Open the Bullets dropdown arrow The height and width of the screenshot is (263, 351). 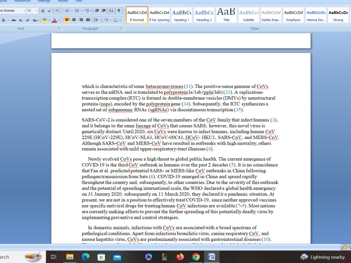pyautogui.click(x=72, y=11)
